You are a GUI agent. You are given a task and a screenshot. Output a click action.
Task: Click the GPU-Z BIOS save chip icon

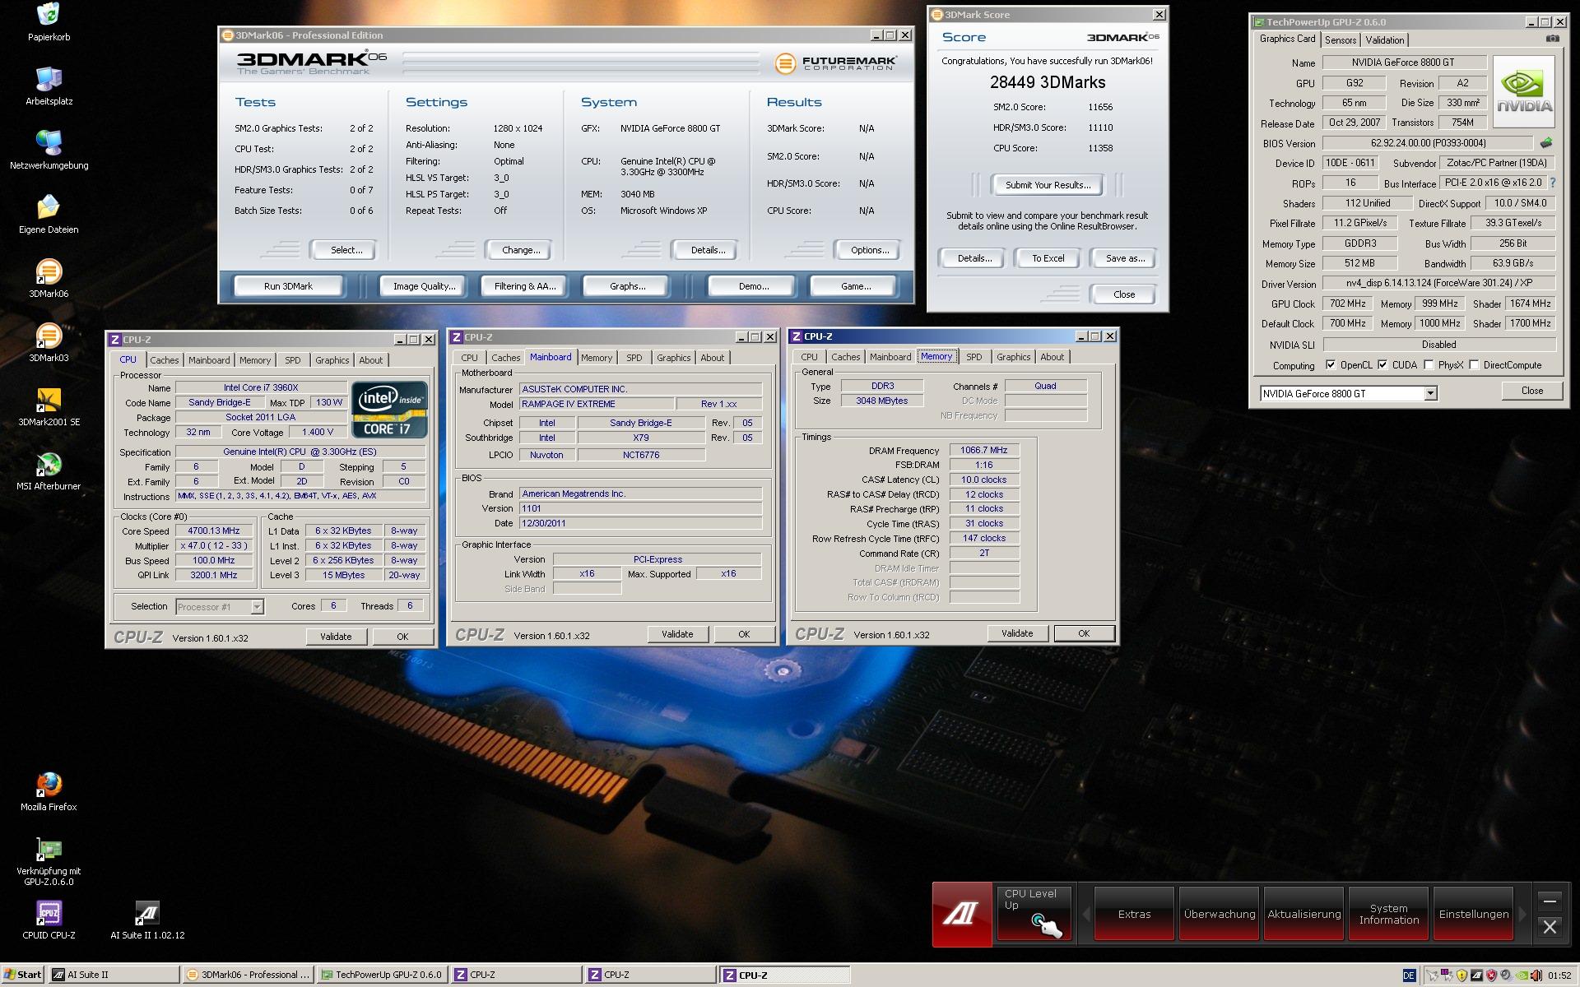pyautogui.click(x=1546, y=143)
